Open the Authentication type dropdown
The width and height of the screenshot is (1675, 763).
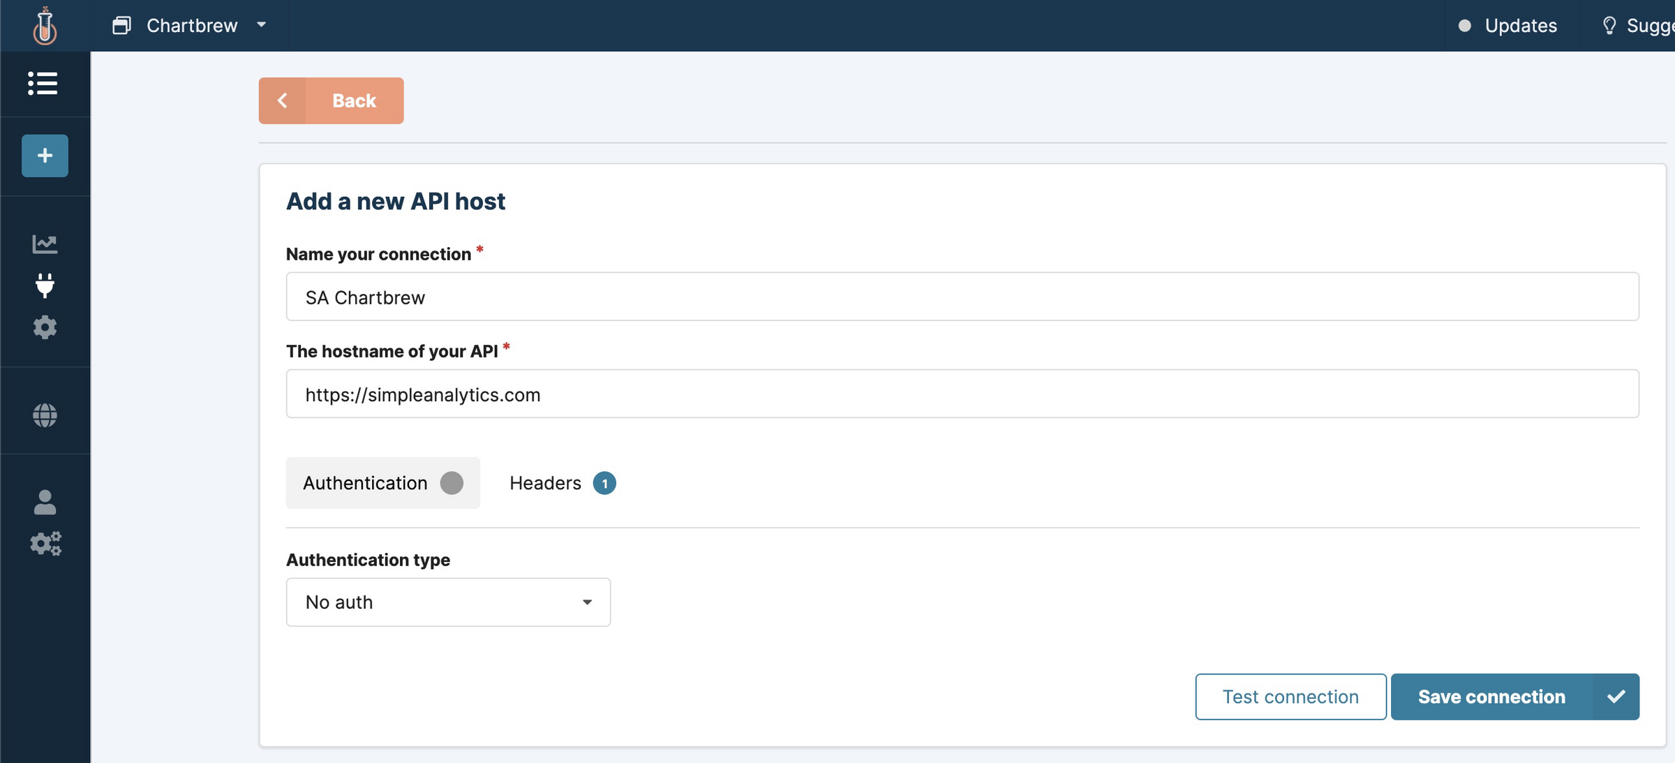(x=447, y=602)
